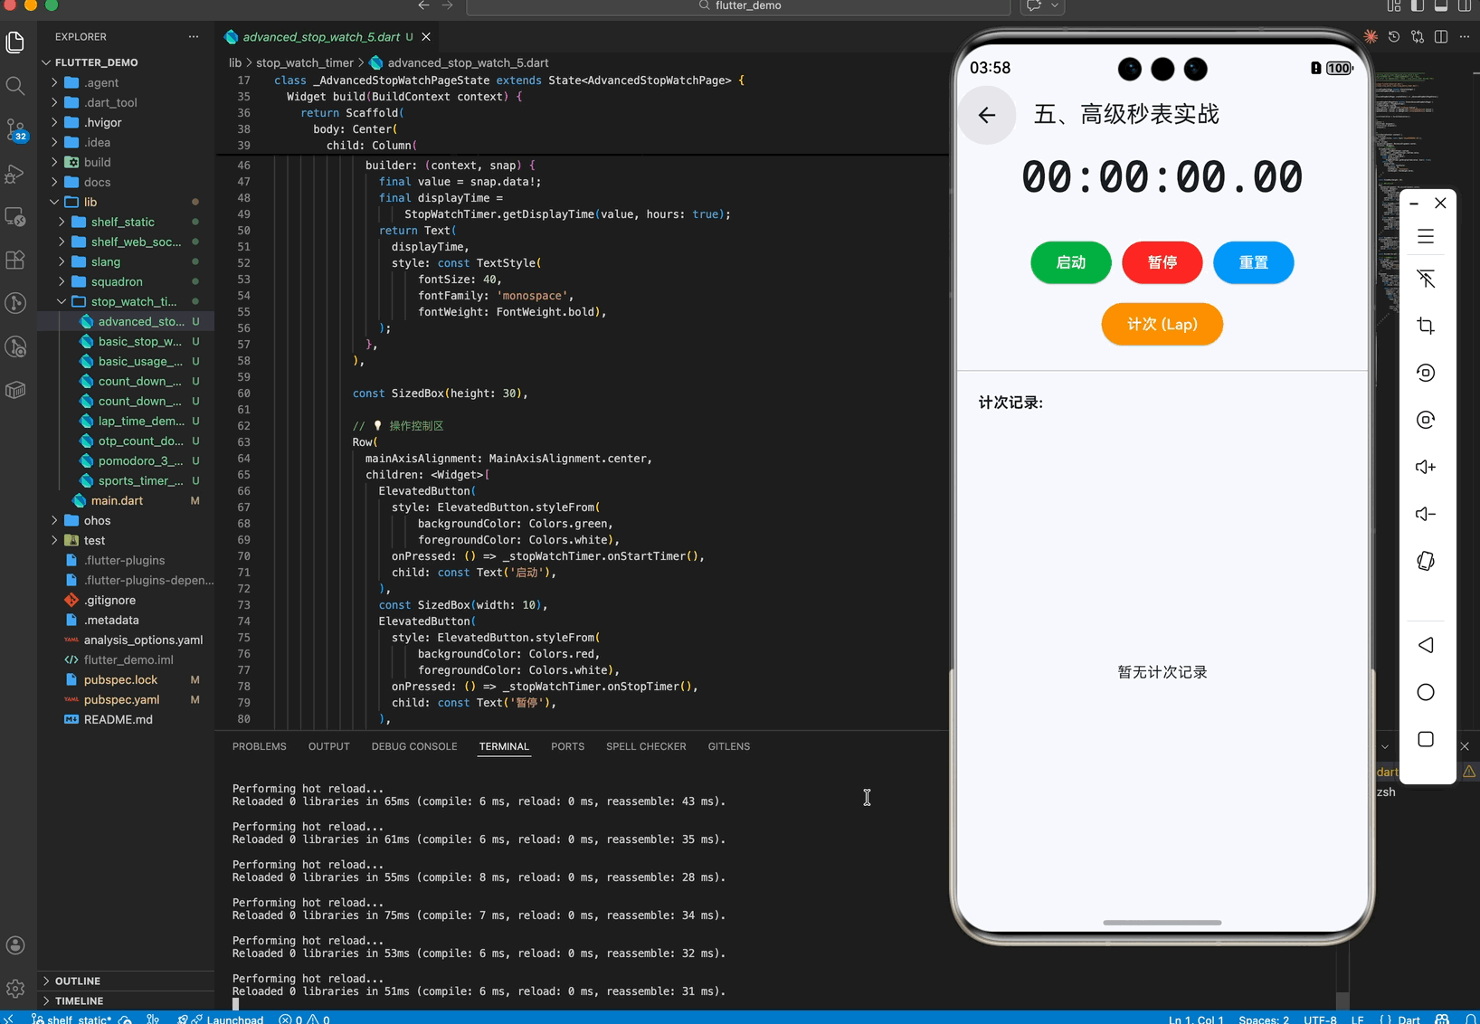
Task: Click the emulator back arrow in app bar
Action: point(987,115)
